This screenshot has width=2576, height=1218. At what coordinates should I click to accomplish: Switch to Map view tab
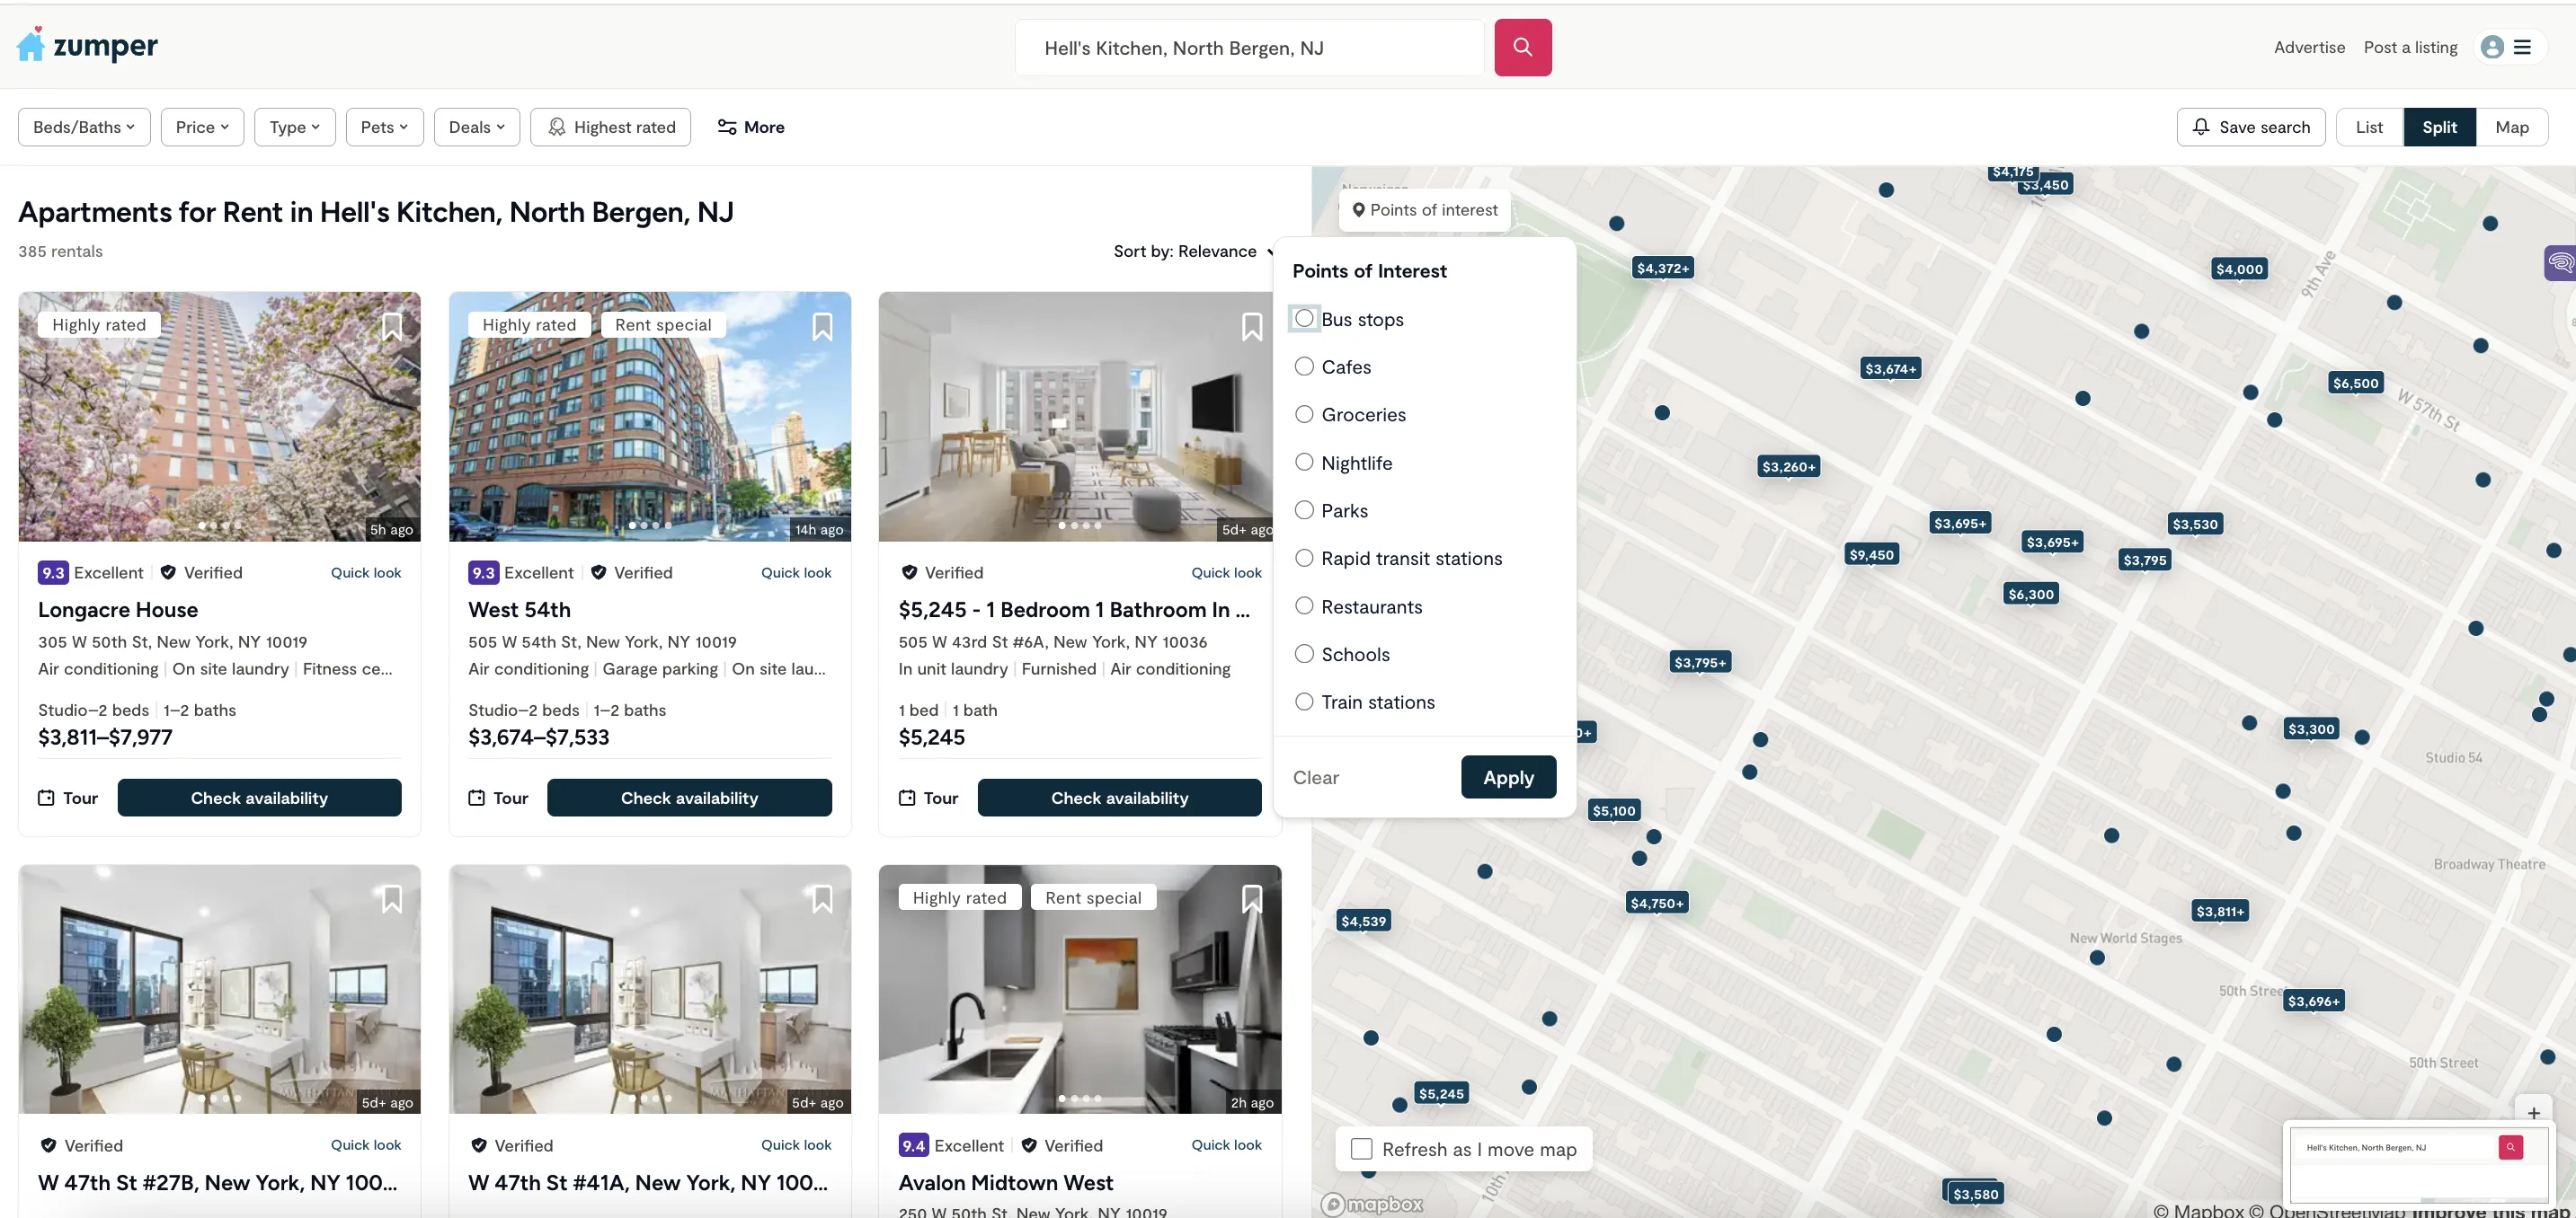[2511, 127]
